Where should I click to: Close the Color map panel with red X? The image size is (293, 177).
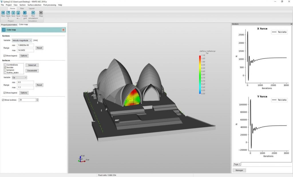tap(63, 30)
